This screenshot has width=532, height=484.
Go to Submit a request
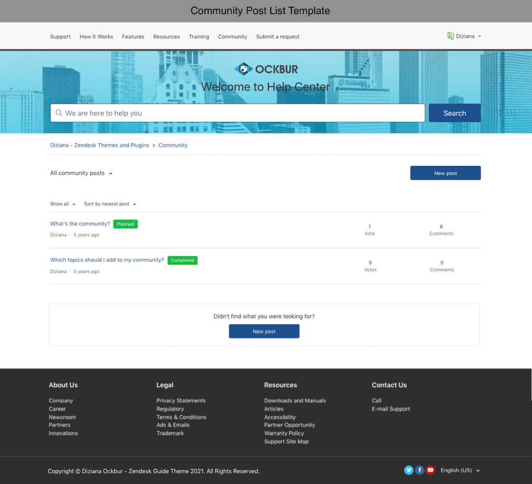click(x=278, y=37)
